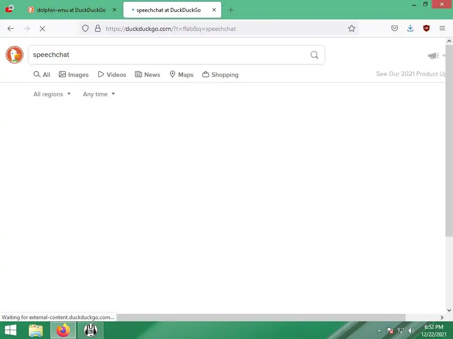453x339 pixels.
Task: Open the Firefox downloads panel
Action: pos(410,28)
